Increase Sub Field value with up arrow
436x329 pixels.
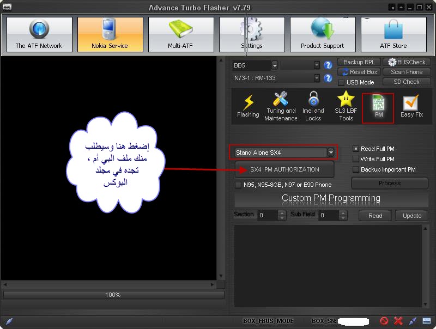343,213
